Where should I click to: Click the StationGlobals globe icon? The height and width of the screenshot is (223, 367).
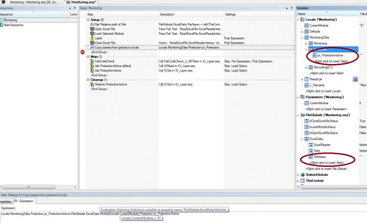tap(302, 175)
